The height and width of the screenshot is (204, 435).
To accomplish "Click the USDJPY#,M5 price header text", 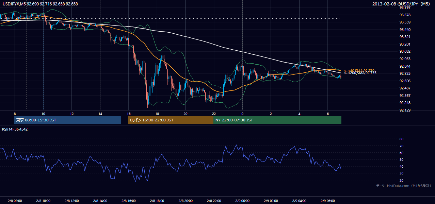I will (x=40, y=4).
